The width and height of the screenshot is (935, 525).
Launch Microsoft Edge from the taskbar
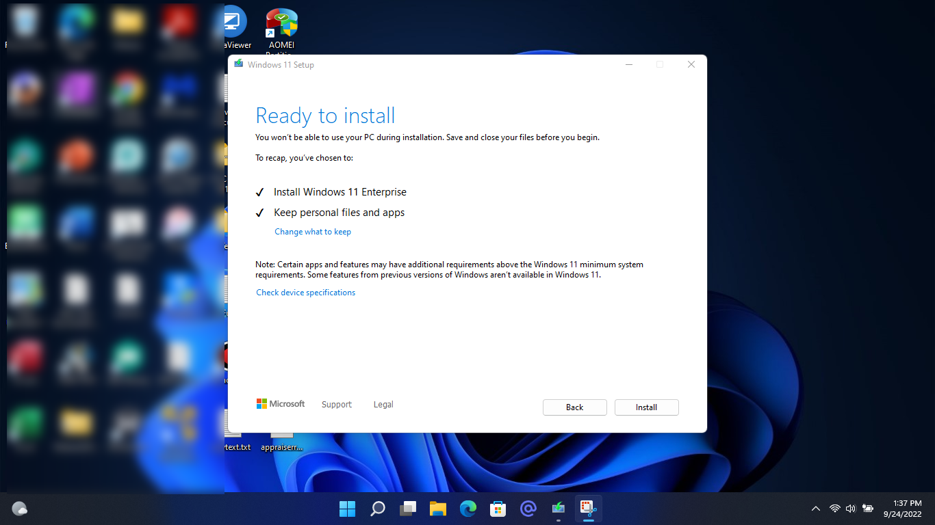coord(468,509)
